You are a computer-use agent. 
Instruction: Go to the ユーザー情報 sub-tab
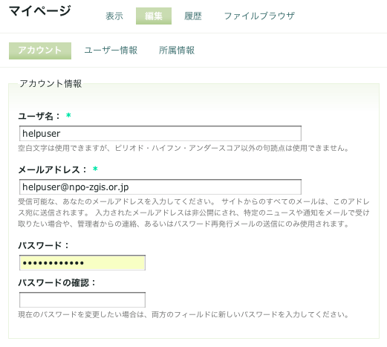pyautogui.click(x=111, y=51)
